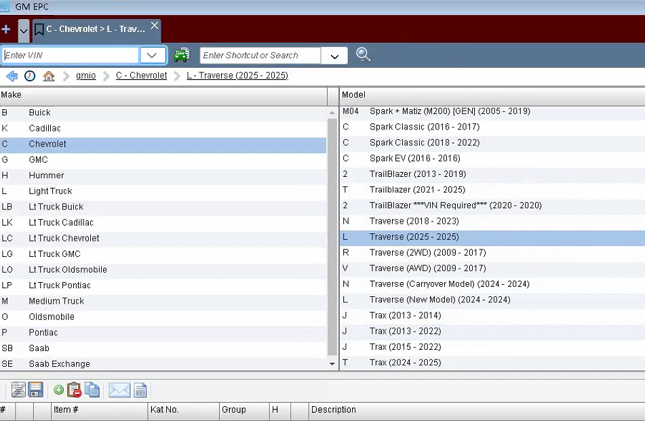Select TrailBlazer (2013 - 2019) model
Viewport: 645px width, 421px height.
[492, 174]
